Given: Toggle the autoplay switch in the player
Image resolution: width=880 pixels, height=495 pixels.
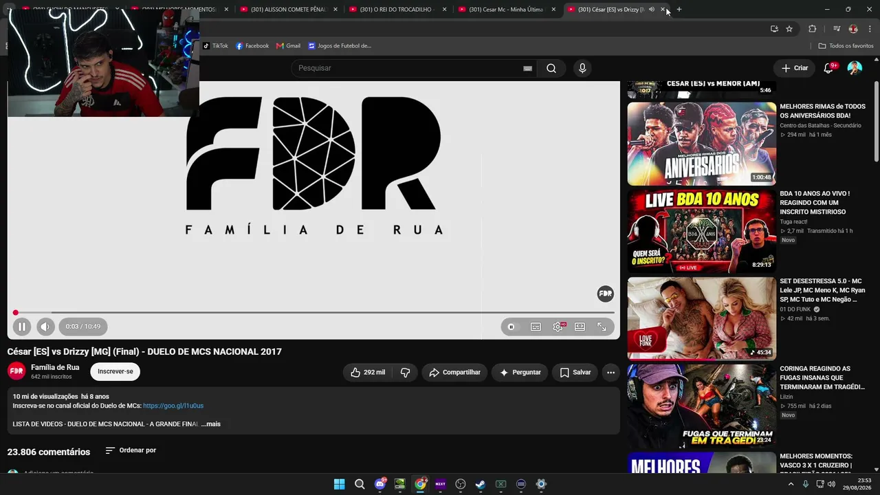Looking at the screenshot, I should 511,327.
